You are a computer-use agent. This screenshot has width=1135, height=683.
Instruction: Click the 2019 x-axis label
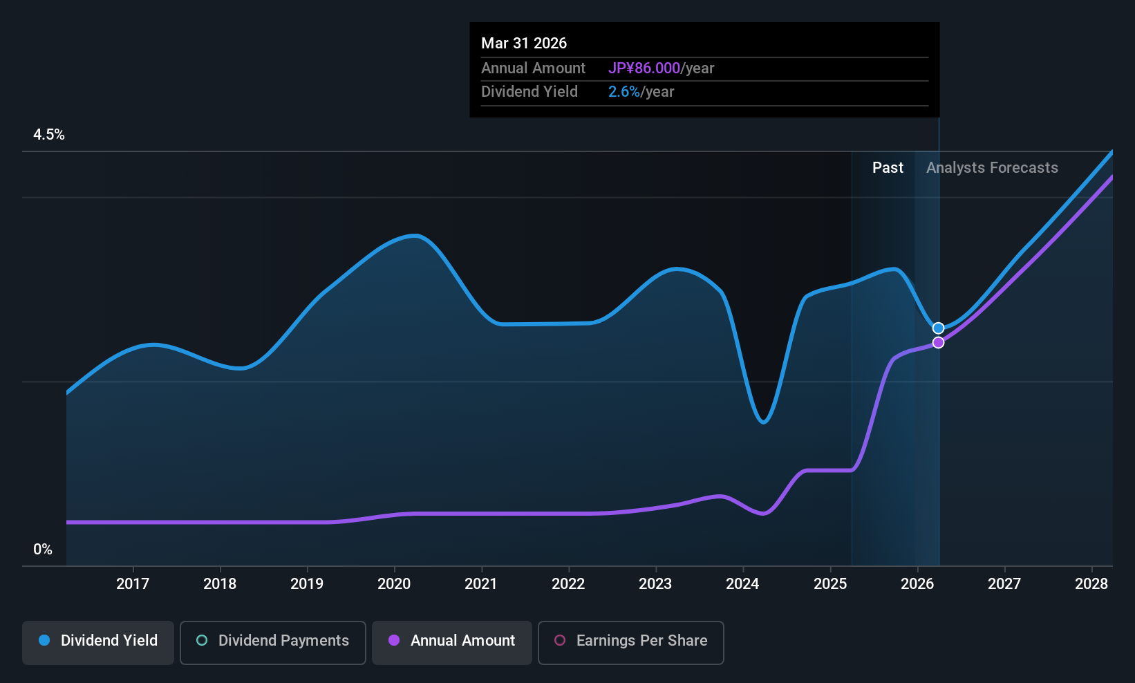[x=307, y=583]
